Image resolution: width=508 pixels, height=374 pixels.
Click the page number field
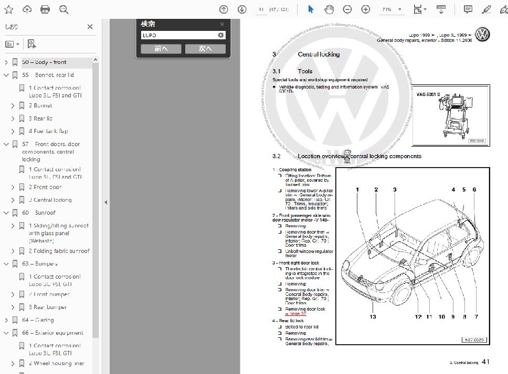(261, 9)
